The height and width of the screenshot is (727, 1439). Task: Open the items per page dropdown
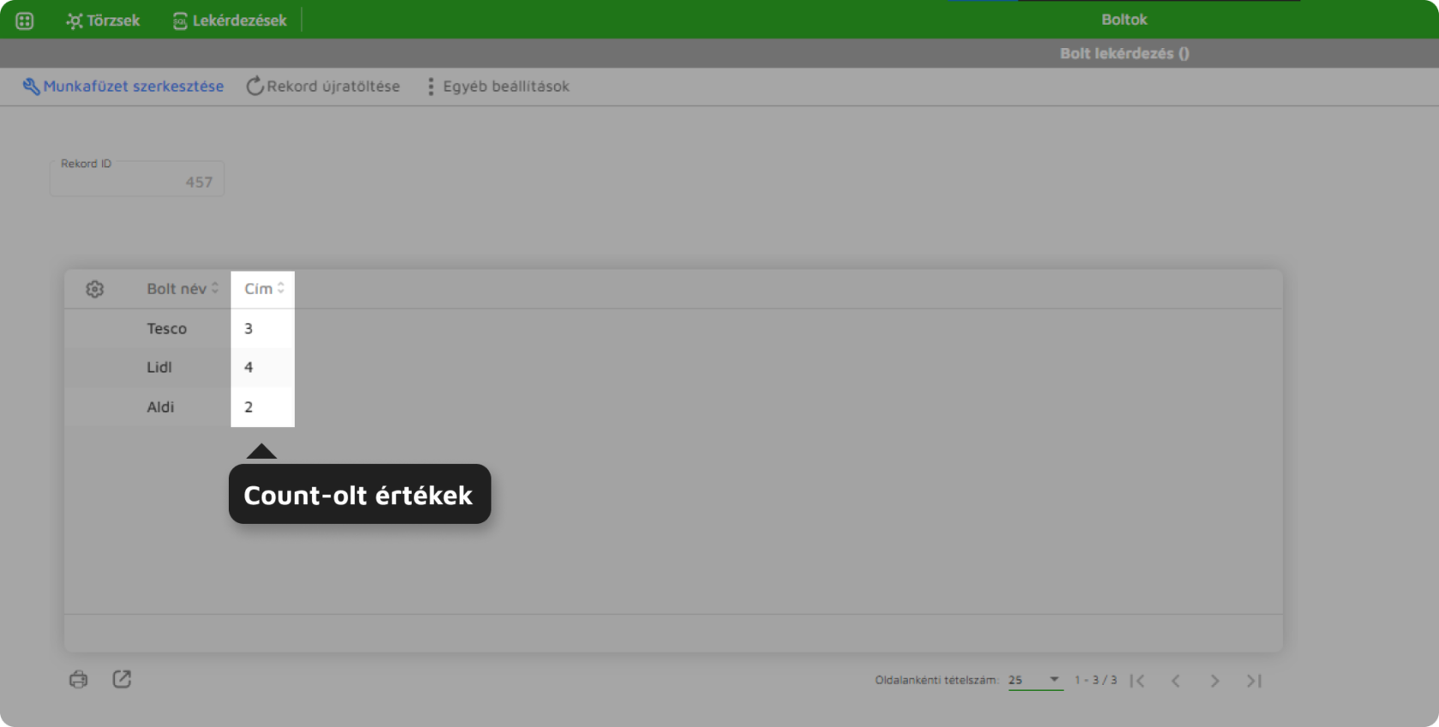1035,680
